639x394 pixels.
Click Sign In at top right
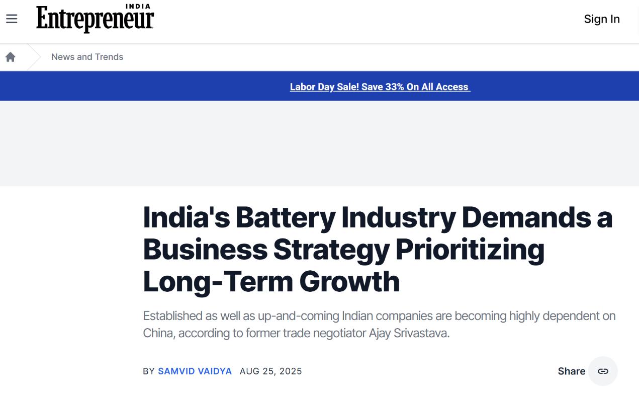601,19
